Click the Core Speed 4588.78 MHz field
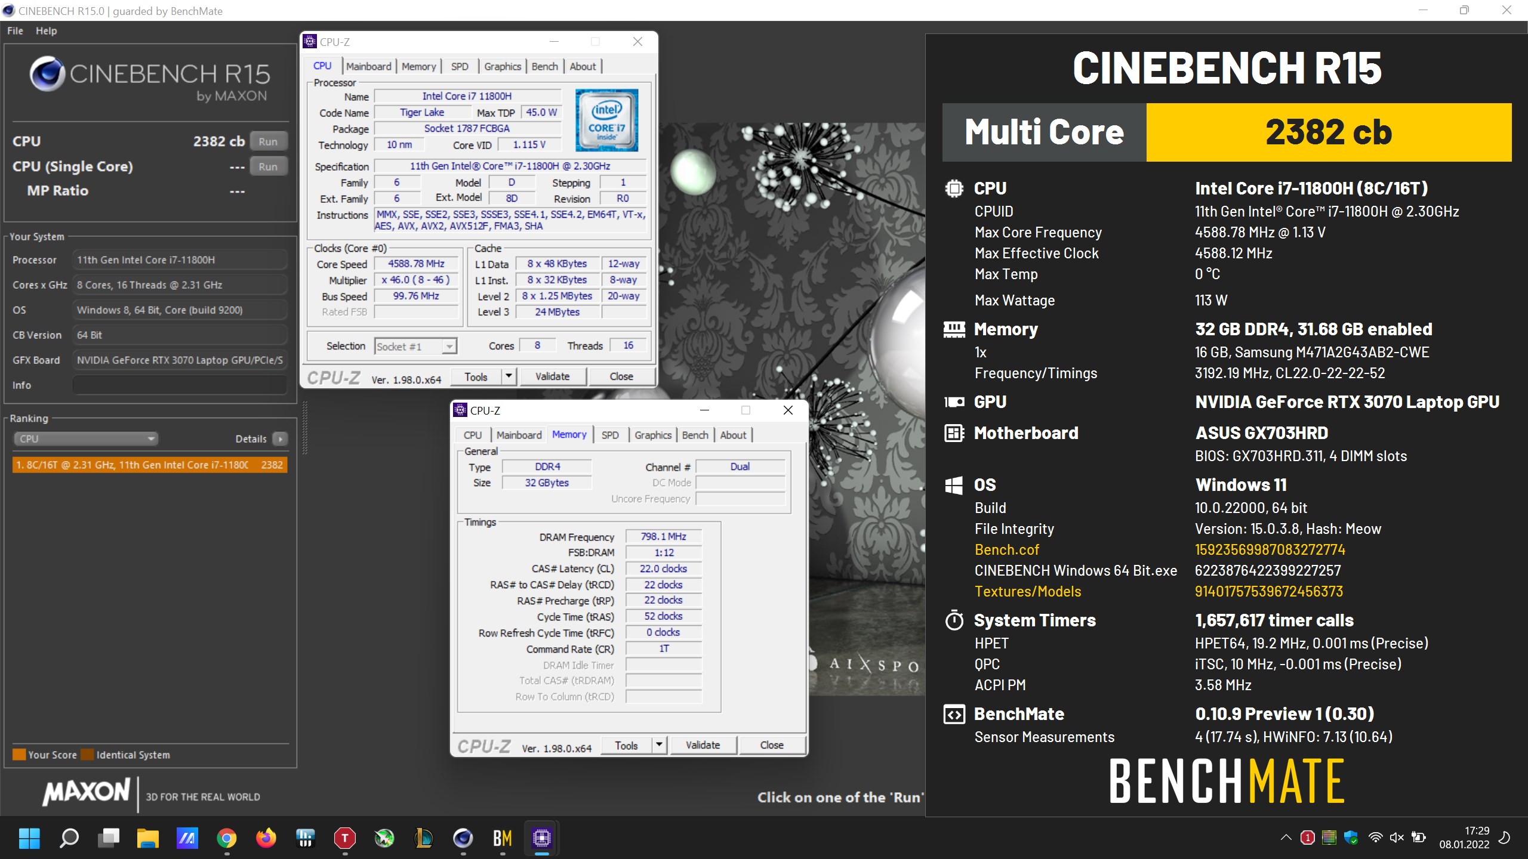 (x=416, y=264)
